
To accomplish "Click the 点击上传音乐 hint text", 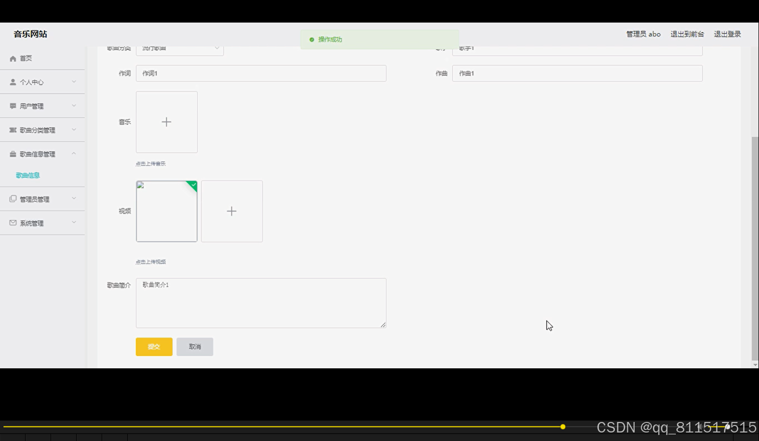I will 151,164.
